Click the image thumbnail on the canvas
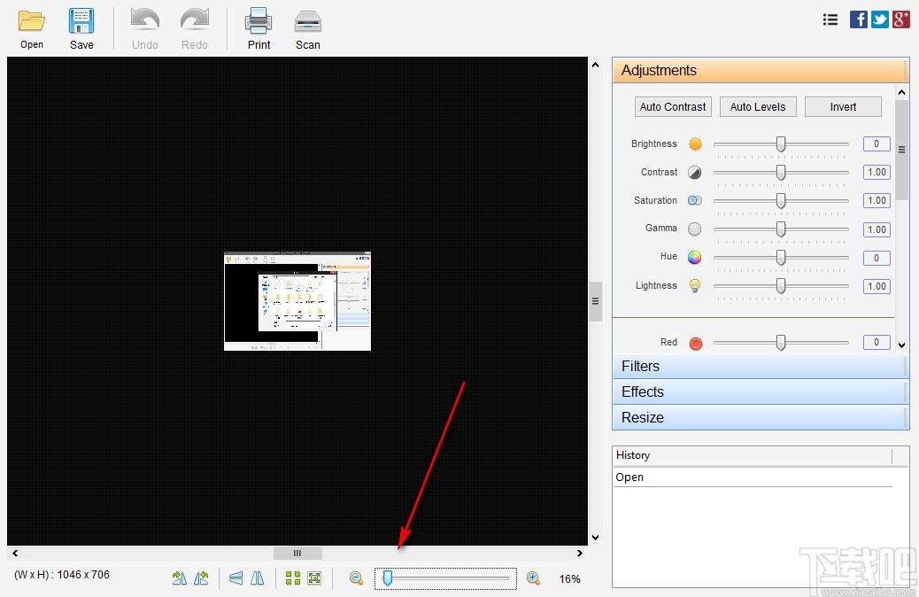The height and width of the screenshot is (597, 919). pyautogui.click(x=297, y=301)
